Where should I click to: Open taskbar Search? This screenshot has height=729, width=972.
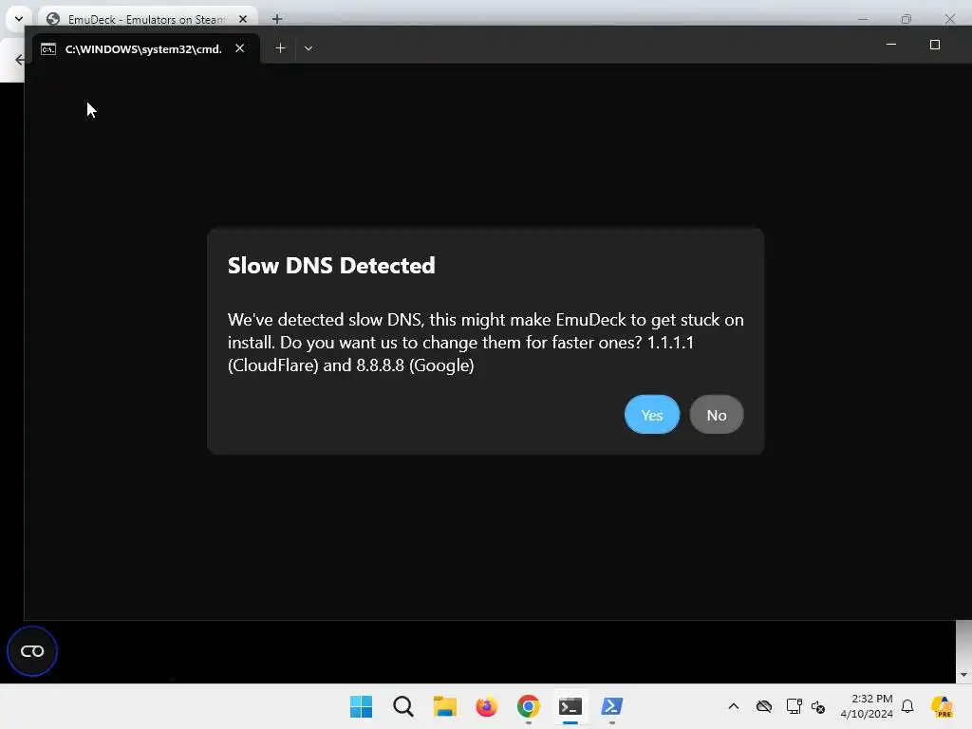coord(402,706)
